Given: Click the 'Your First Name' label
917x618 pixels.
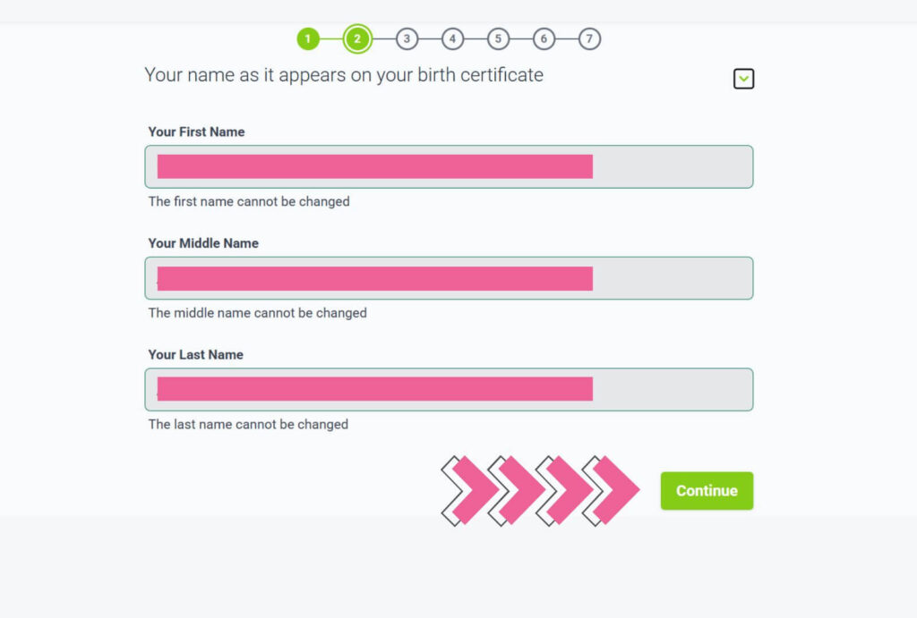Looking at the screenshot, I should [196, 131].
